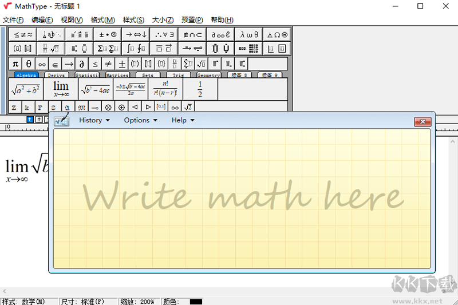The width and height of the screenshot is (458, 305).
Task: Open the summation templates palette
Action: pyautogui.click(x=108, y=49)
